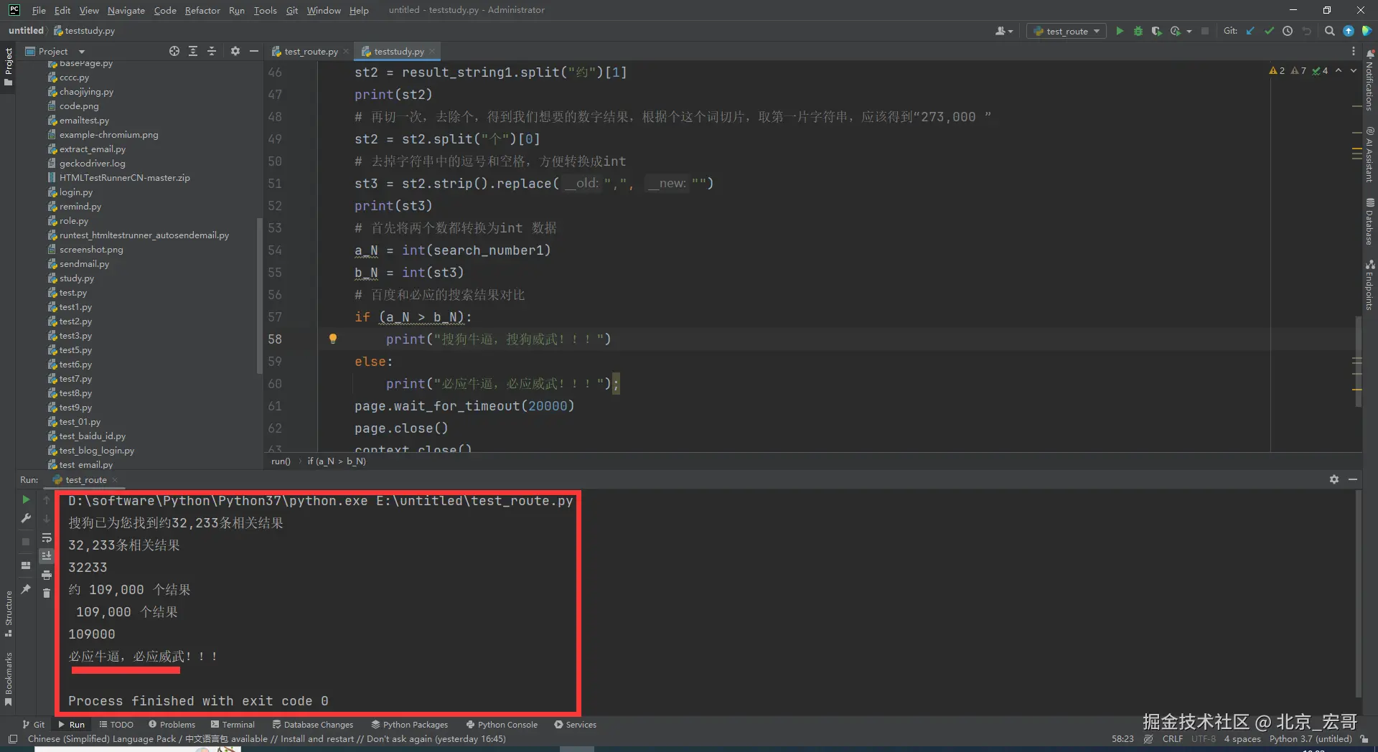1378x752 pixels.
Task: Open Python 3.7 interpreter selector
Action: point(1311,739)
